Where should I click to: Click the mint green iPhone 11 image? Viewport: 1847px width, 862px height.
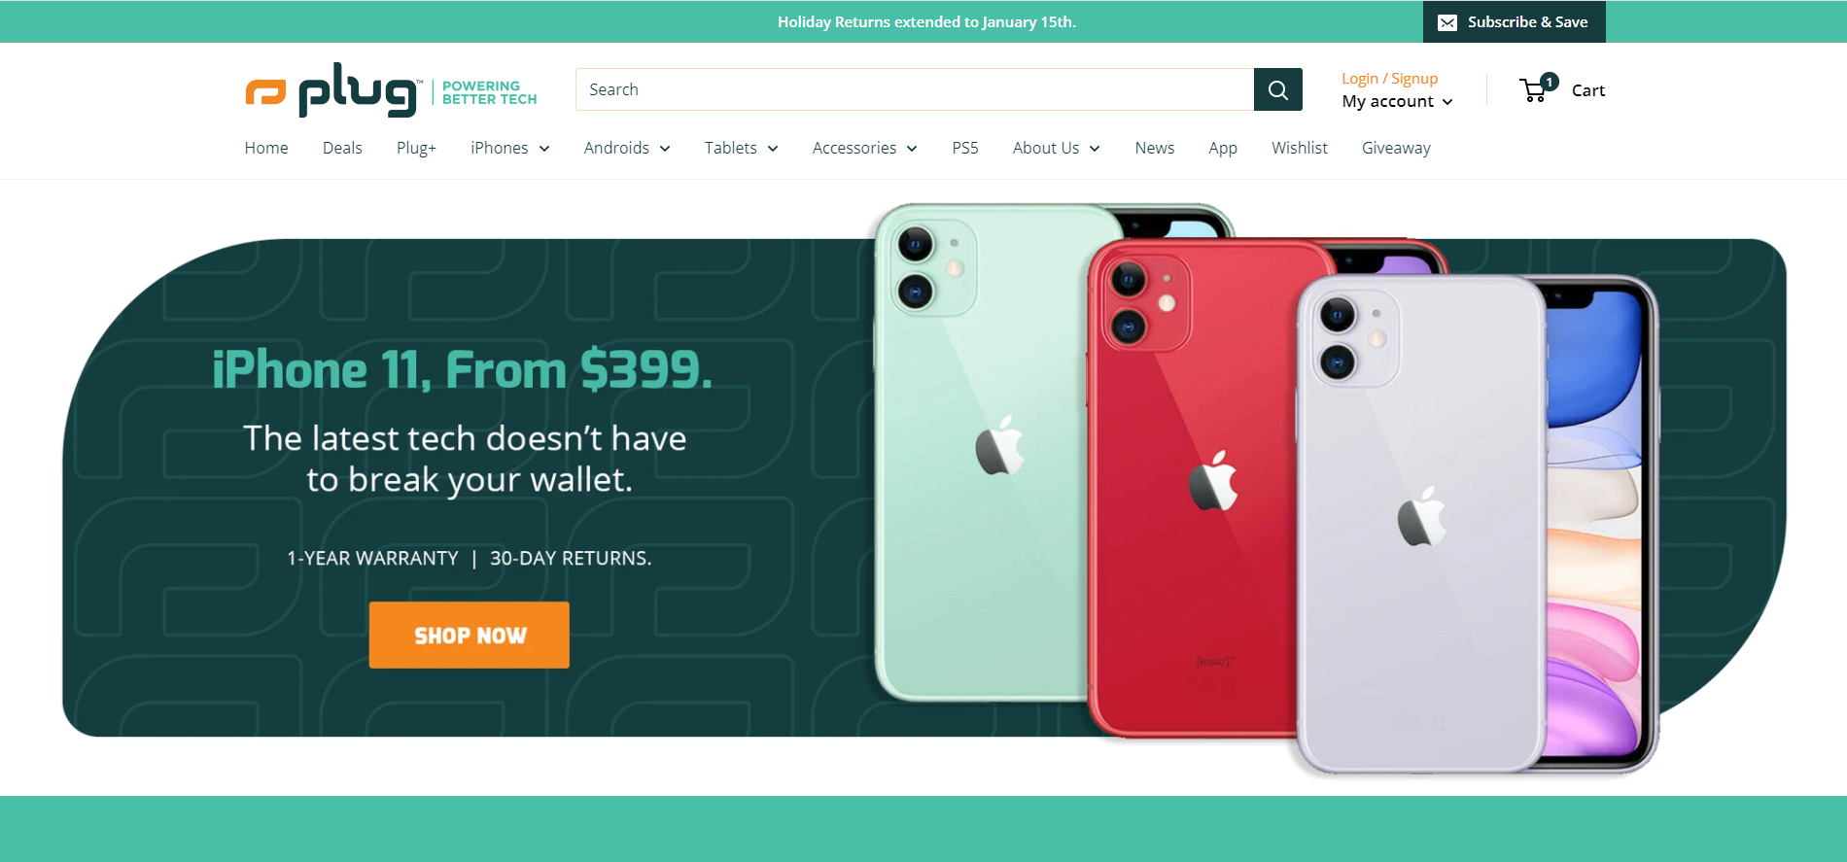point(982,452)
